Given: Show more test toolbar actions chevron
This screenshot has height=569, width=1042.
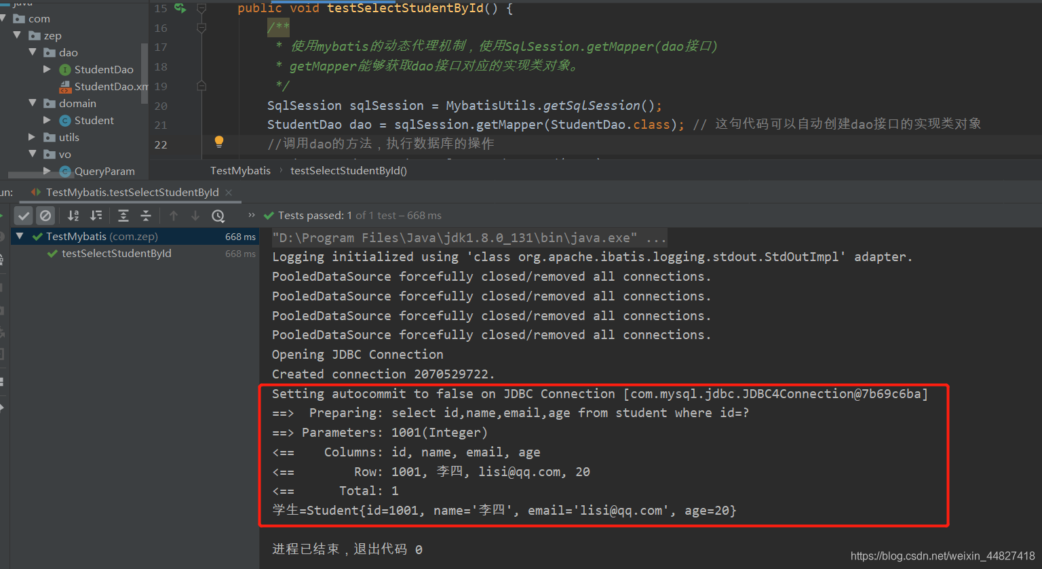Looking at the screenshot, I should coord(252,215).
